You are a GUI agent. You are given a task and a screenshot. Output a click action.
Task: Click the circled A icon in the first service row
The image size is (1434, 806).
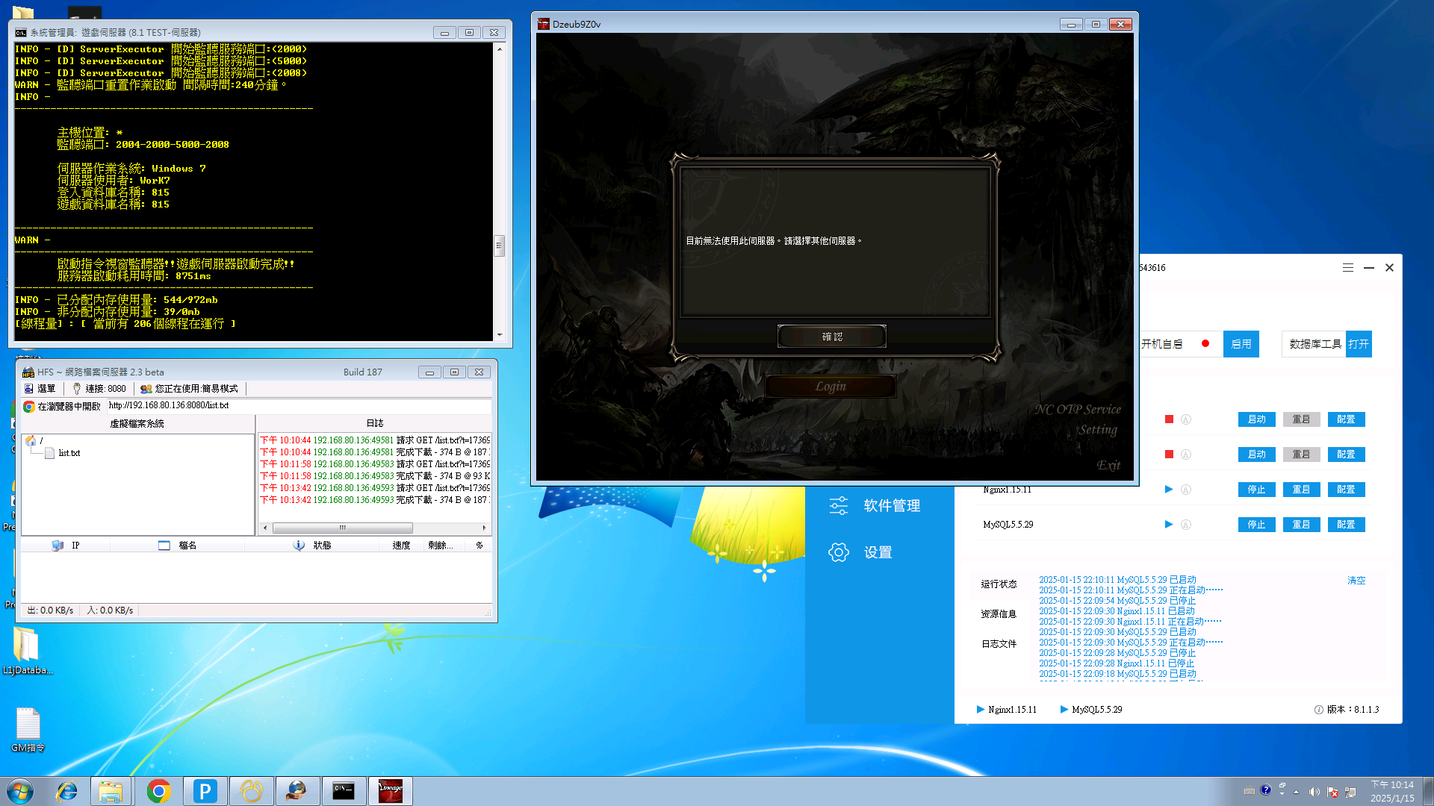pos(1186,419)
